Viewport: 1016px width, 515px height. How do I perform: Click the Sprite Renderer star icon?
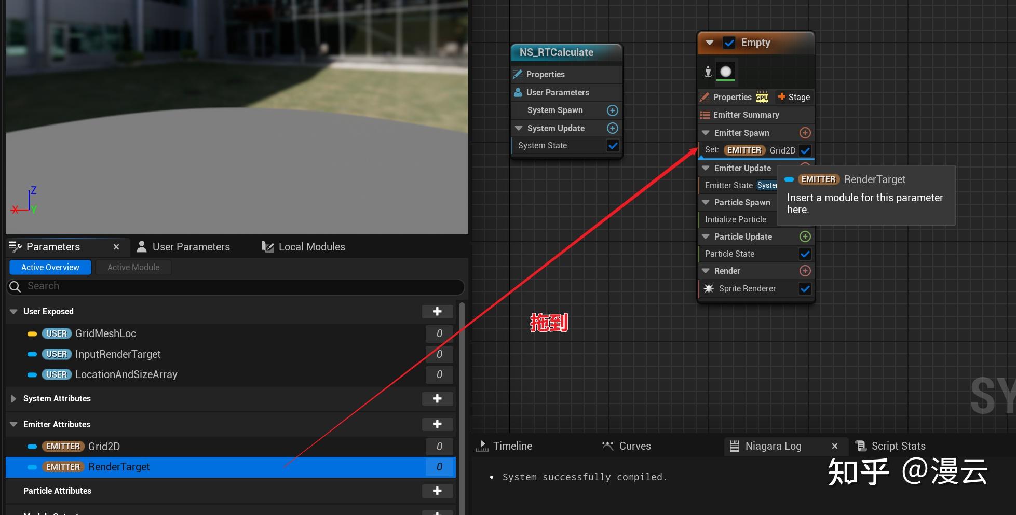tap(709, 288)
